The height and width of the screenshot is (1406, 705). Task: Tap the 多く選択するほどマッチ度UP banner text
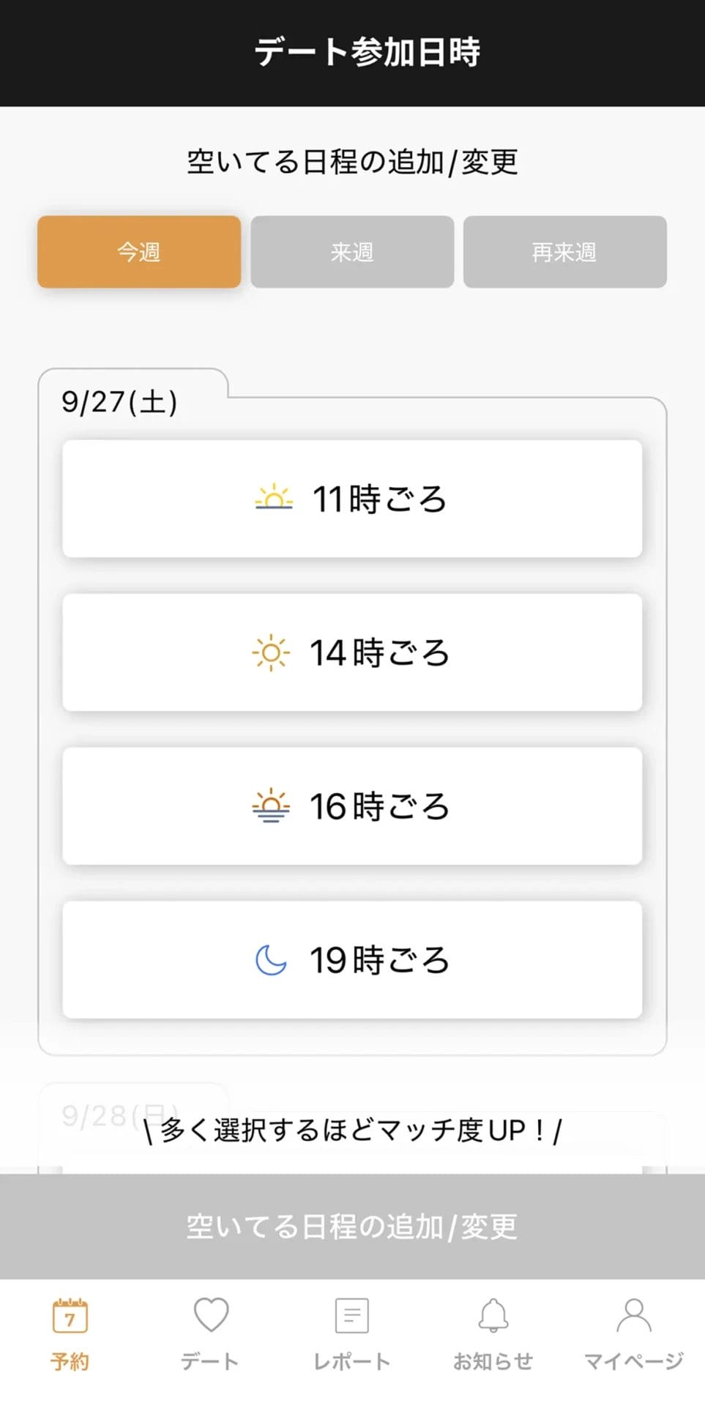tap(352, 1130)
